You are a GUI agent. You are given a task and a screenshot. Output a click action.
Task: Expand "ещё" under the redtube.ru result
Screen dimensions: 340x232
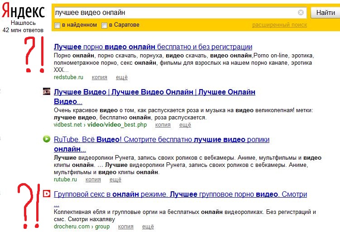122,78
